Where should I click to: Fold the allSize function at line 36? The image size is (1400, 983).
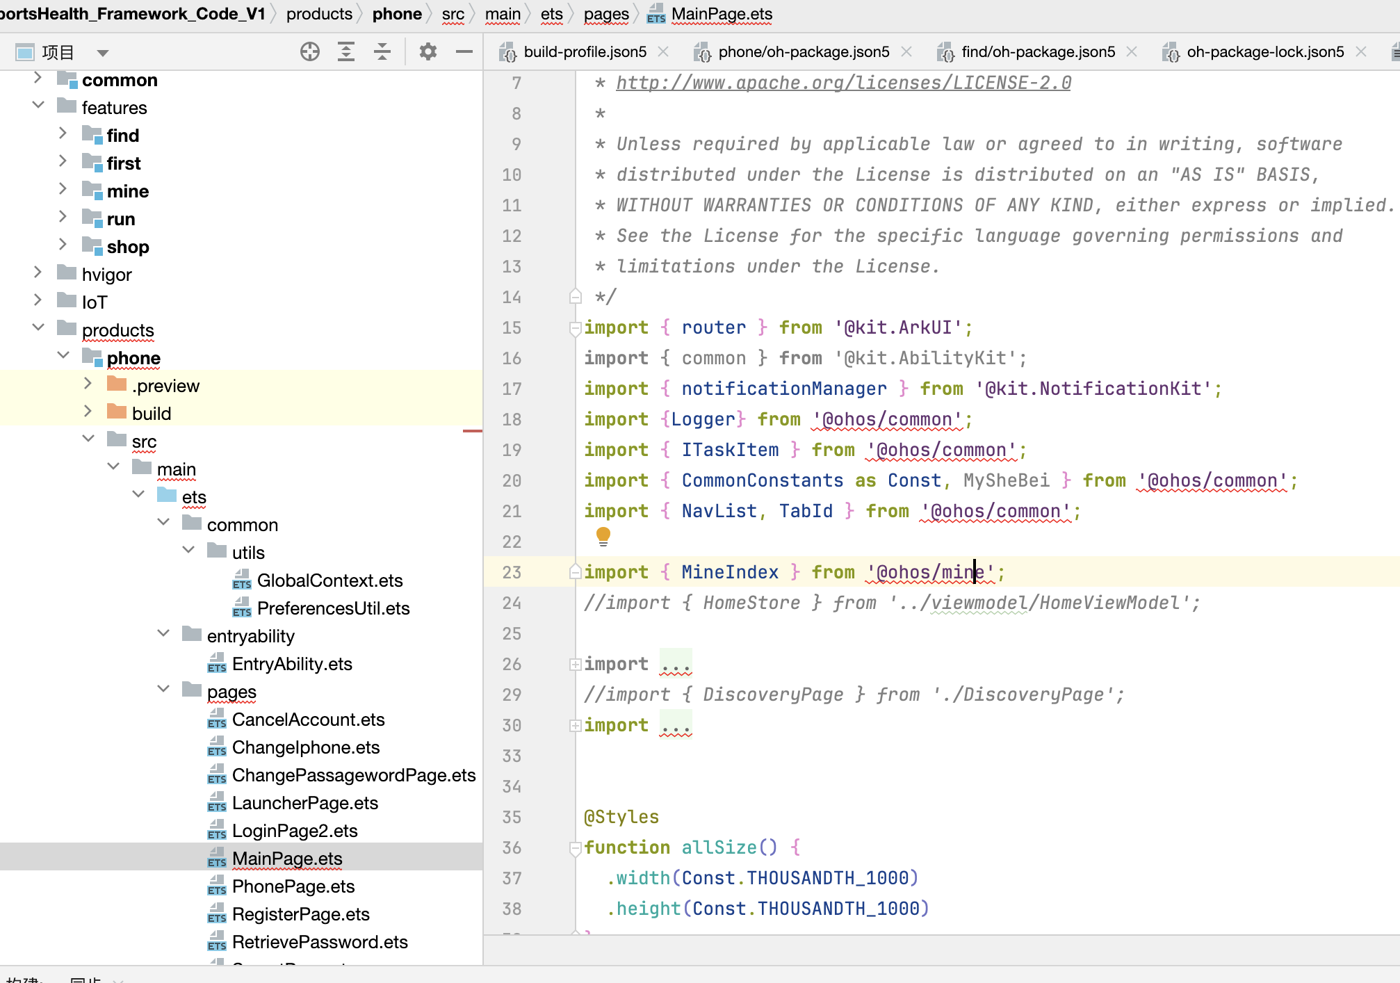pos(575,848)
